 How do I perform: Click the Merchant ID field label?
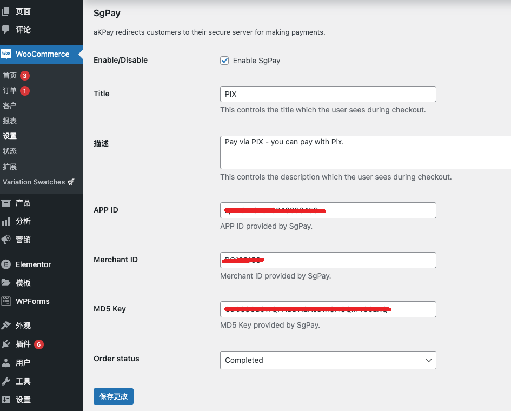tap(116, 260)
